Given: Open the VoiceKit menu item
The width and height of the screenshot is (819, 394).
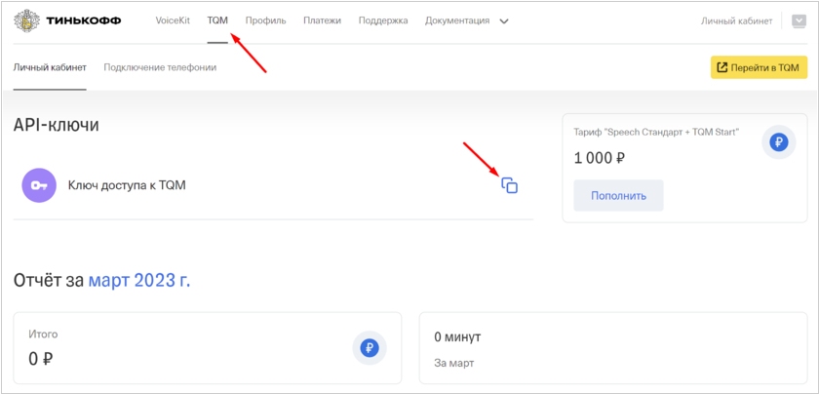Looking at the screenshot, I should click(173, 20).
